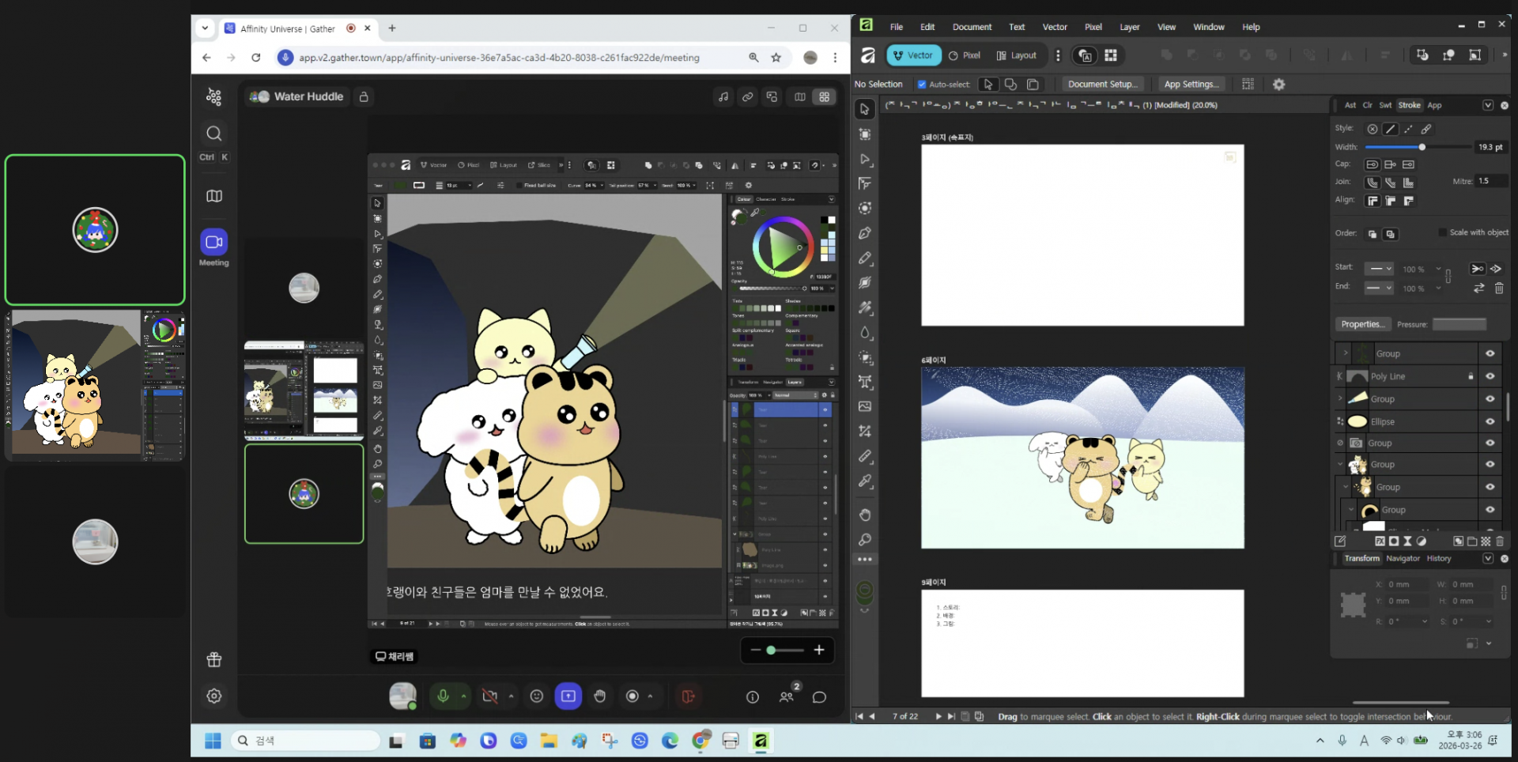1518x762 pixels.
Task: Open stroke Properties... button
Action: (1362, 324)
